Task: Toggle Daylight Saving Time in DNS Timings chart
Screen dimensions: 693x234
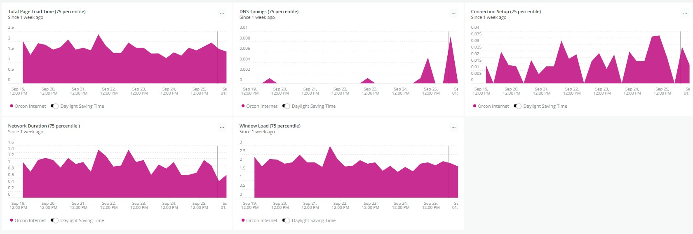Action: [286, 106]
